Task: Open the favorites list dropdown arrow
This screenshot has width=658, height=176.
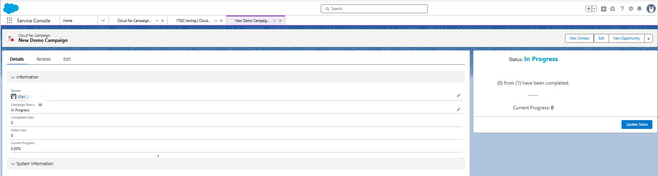Action: 594,9
